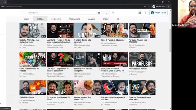Open title Por que homens têm MAMILOS?
This screenshot has width=196, height=110.
point(82,98)
